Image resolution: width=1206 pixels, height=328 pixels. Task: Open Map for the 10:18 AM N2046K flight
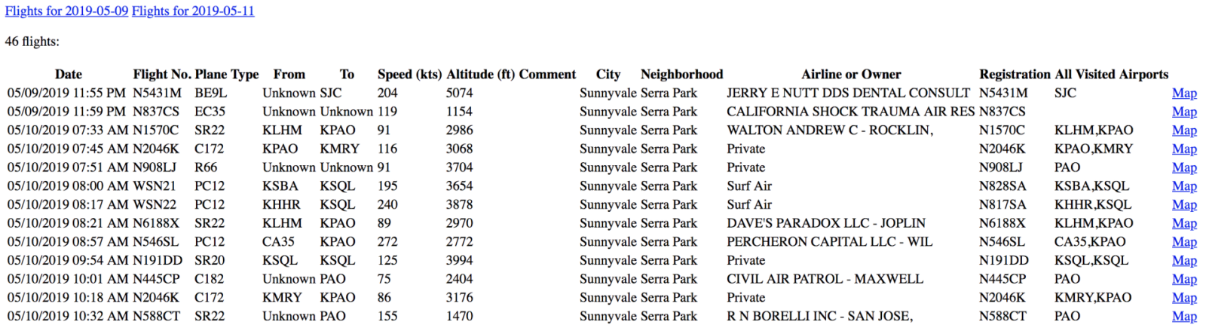click(x=1184, y=298)
